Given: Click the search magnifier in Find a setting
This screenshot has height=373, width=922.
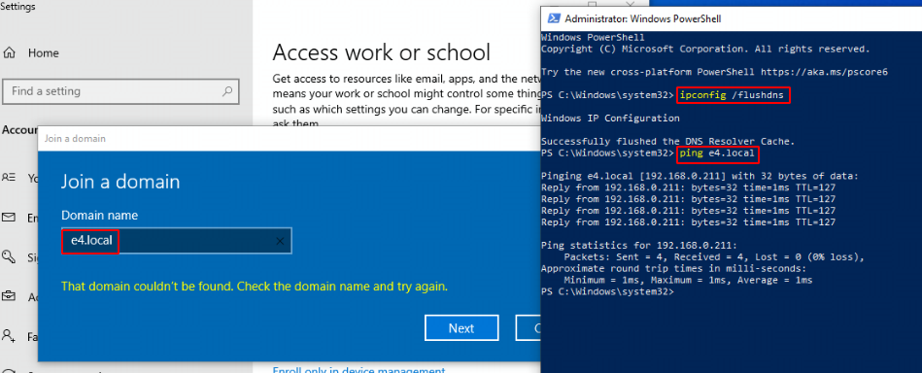Looking at the screenshot, I should tap(227, 91).
